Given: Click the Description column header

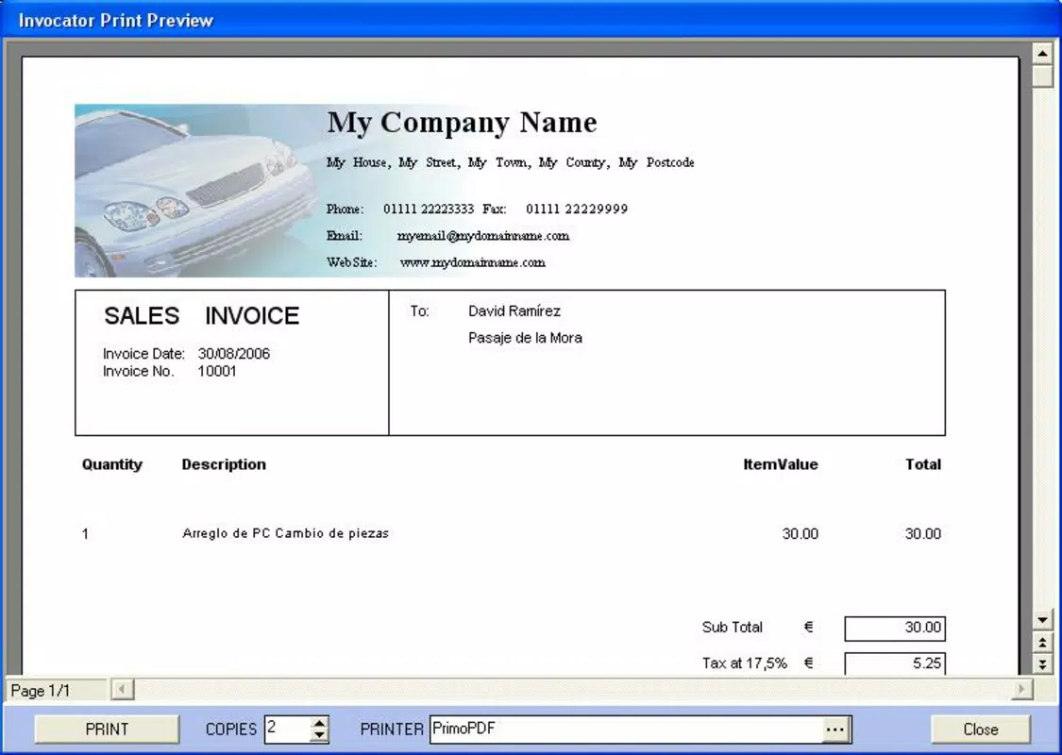Looking at the screenshot, I should point(224,464).
